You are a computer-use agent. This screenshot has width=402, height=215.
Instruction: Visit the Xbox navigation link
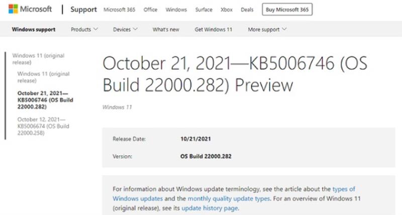click(x=227, y=10)
